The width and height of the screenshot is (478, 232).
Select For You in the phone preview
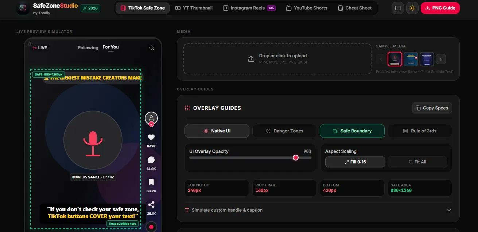(x=111, y=47)
